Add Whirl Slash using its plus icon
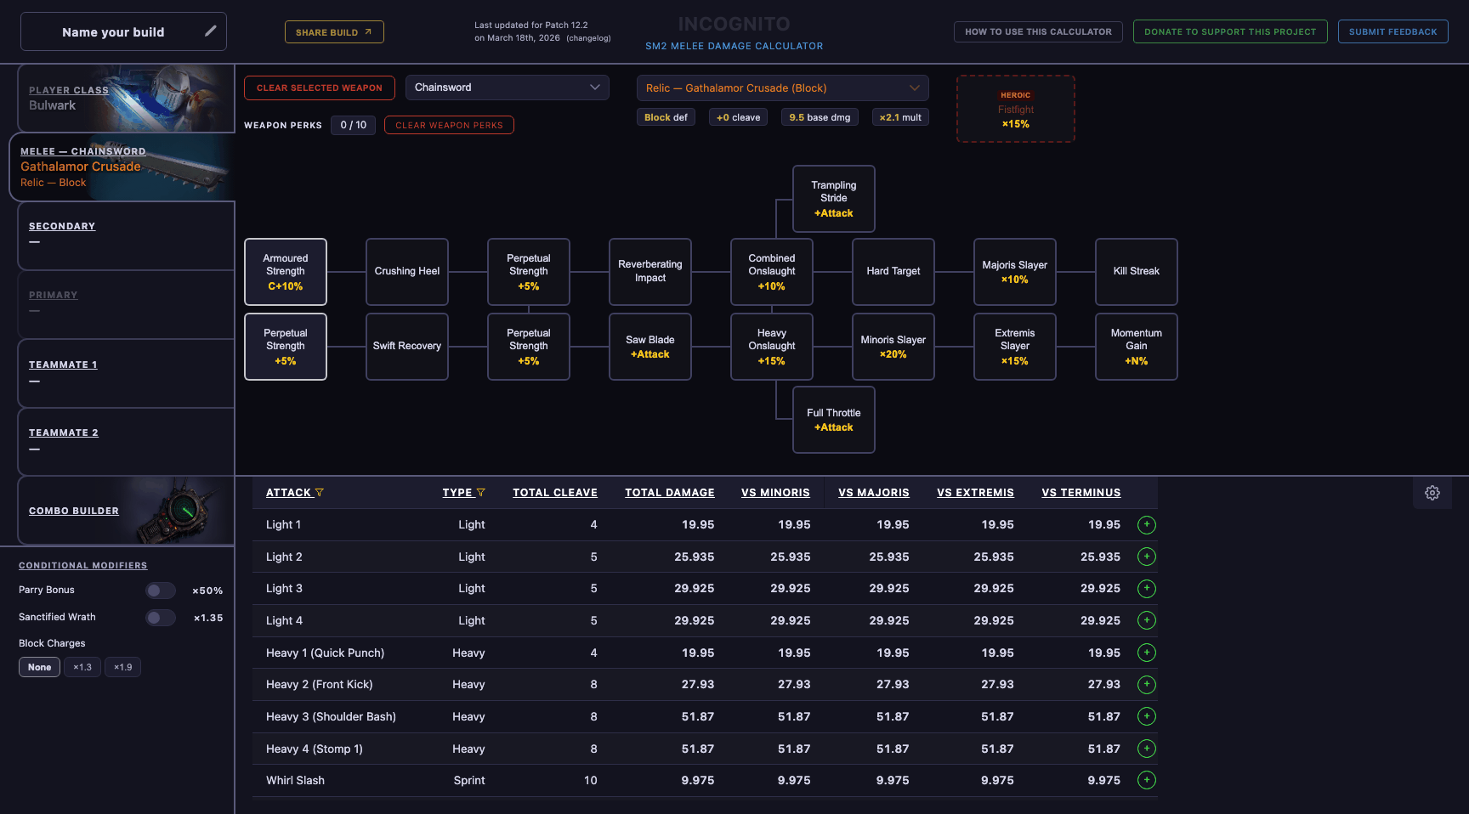This screenshot has height=814, width=1469. click(x=1146, y=780)
